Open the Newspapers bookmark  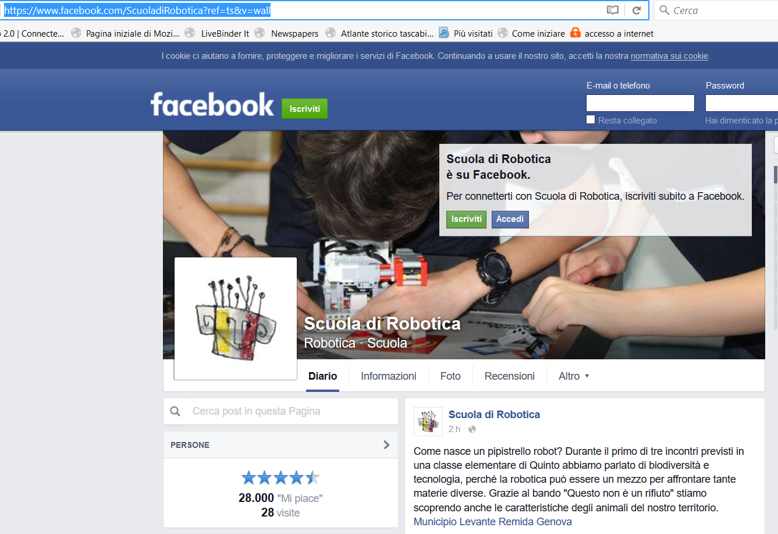click(287, 33)
